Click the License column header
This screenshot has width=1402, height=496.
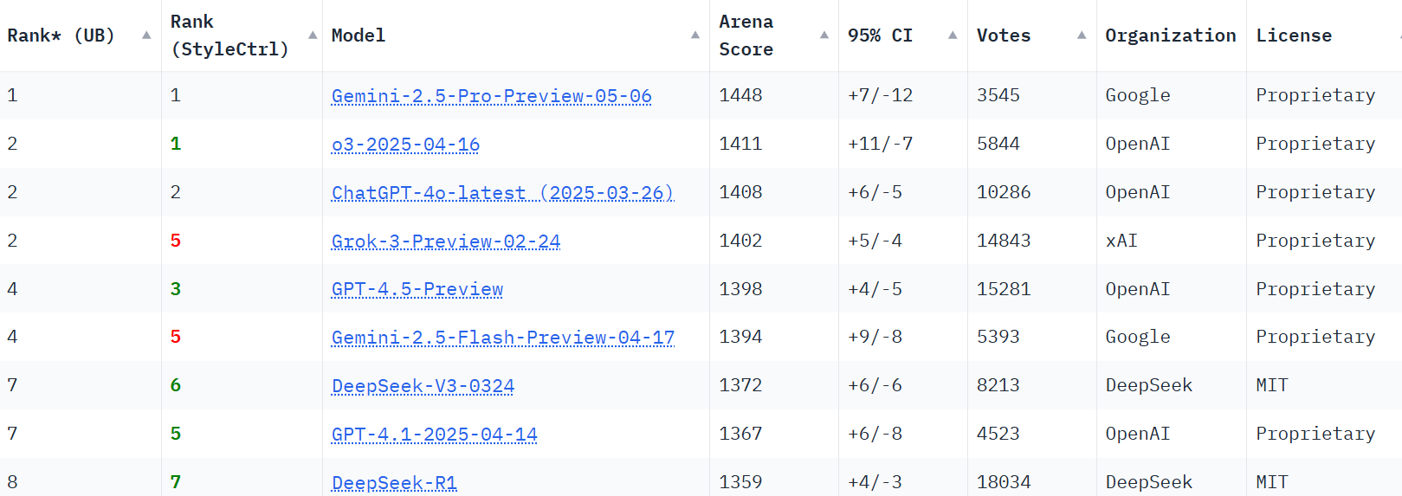pos(1294,35)
